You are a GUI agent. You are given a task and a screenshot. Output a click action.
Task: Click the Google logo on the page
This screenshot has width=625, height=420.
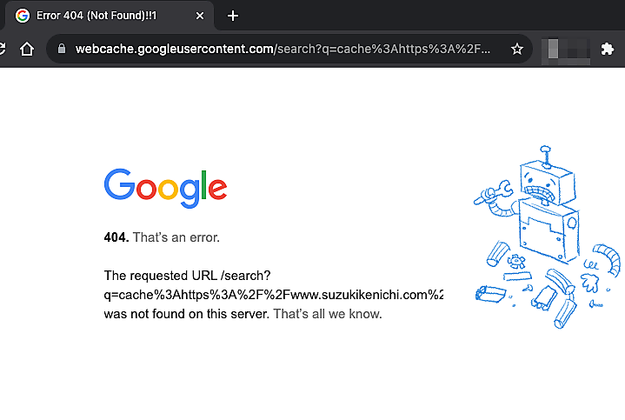tap(165, 187)
